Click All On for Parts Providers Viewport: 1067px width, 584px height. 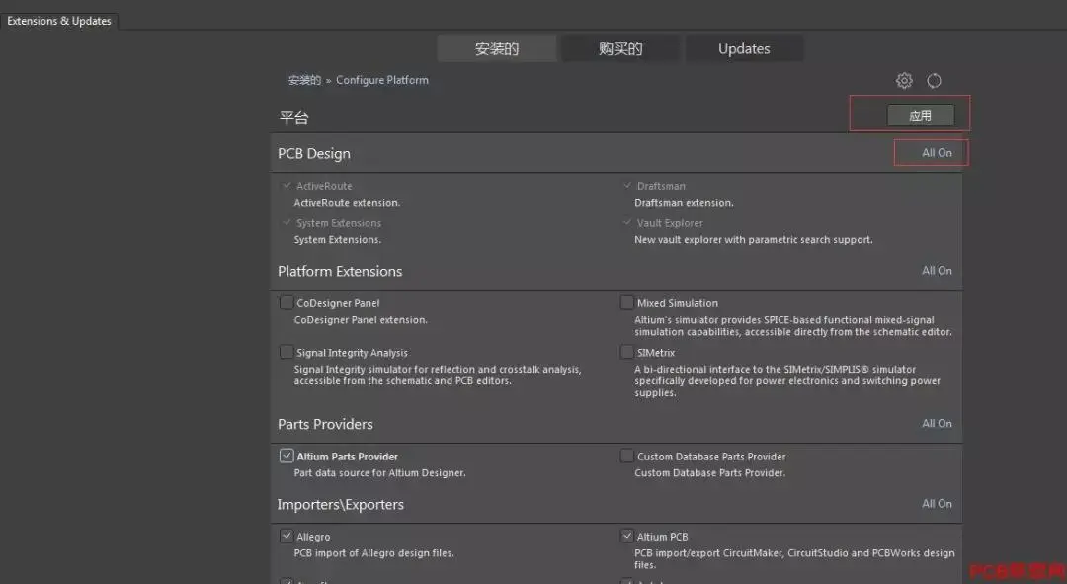tap(937, 423)
